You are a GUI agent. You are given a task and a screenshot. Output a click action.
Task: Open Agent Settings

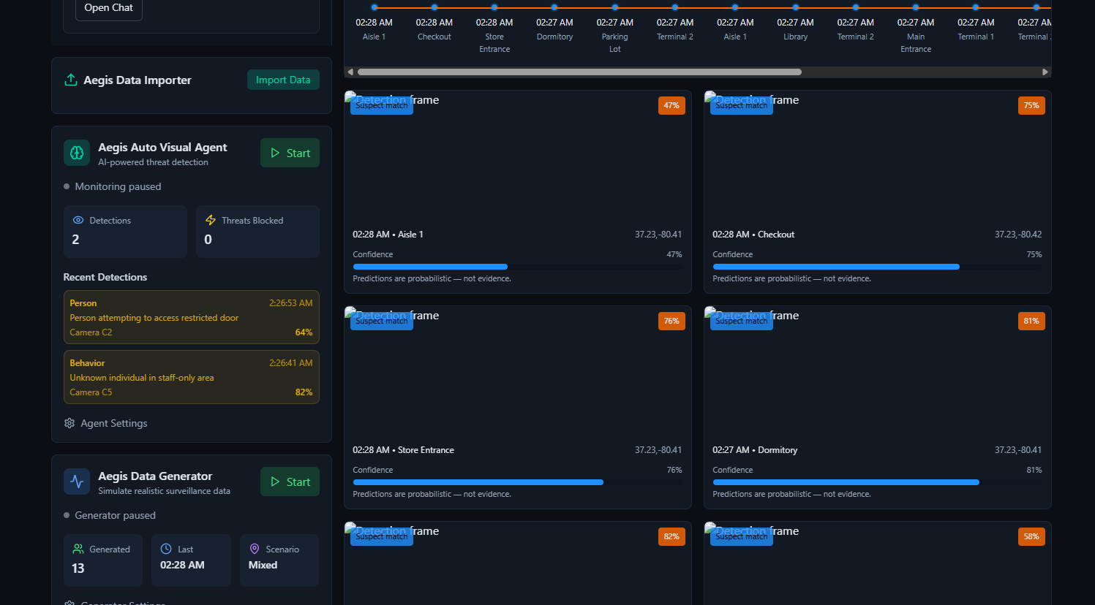pos(105,423)
